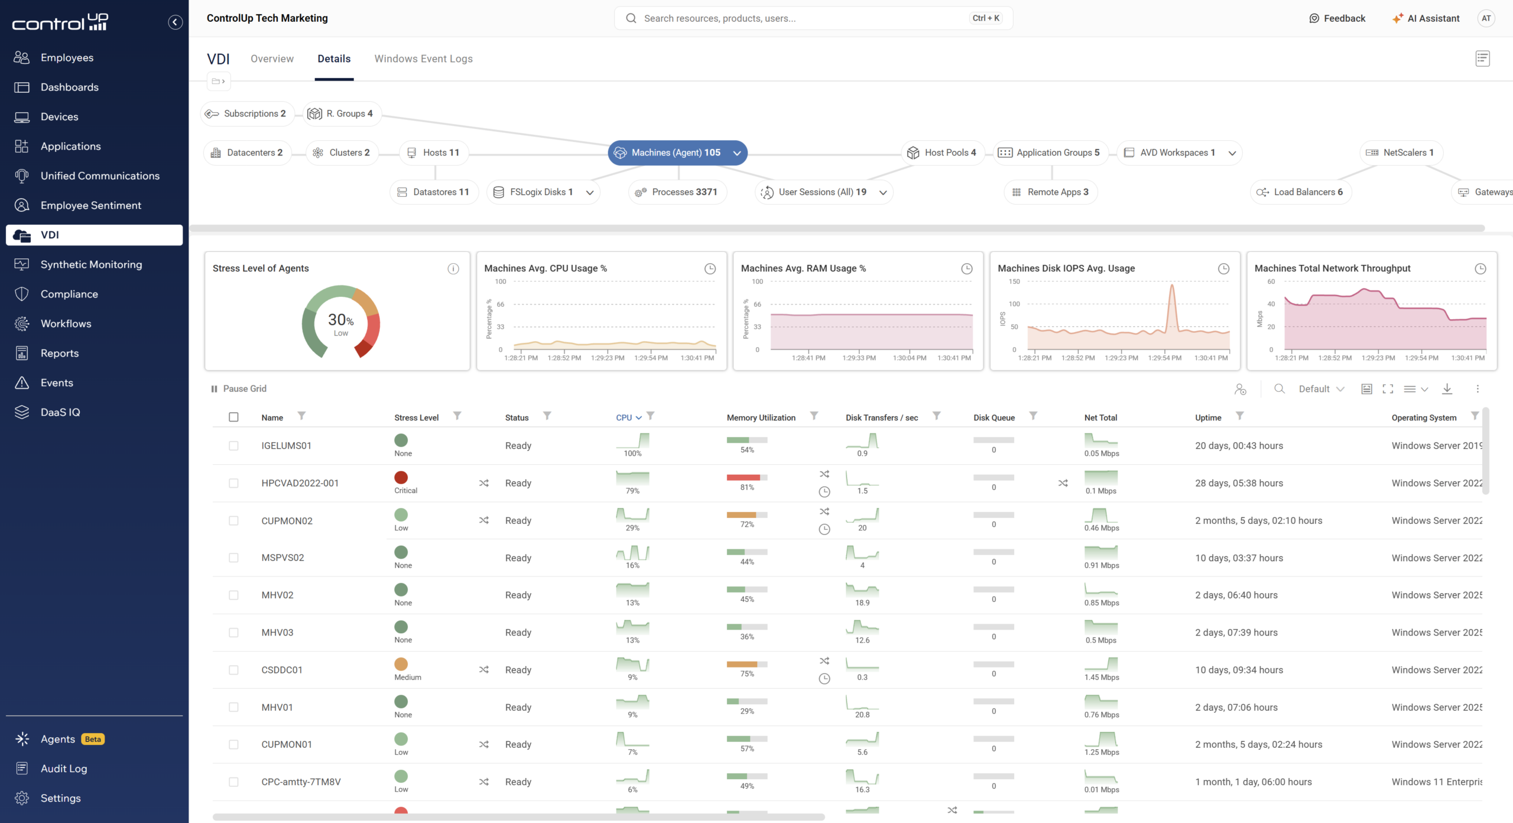
Task: Download grid data with export icon
Action: (1447, 389)
